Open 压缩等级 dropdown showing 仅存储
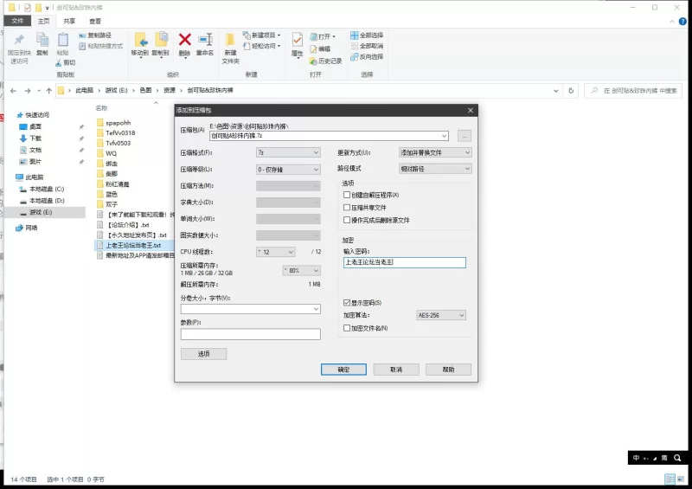Screen dimensions: 692x489 [288, 169]
